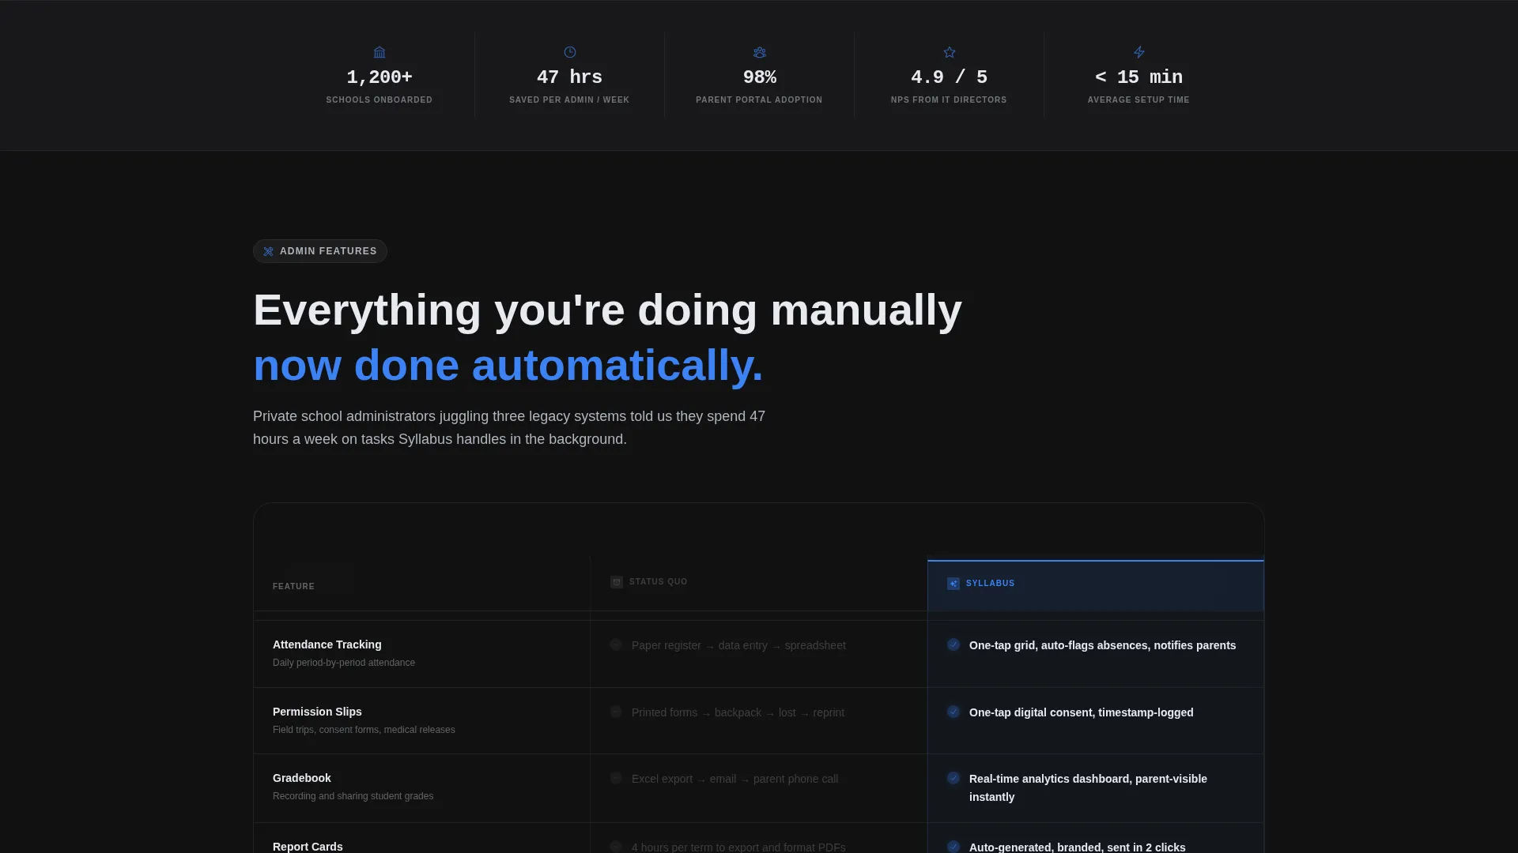1518x853 pixels.
Task: Click Recording and sharing student grades subtitle
Action: pyautogui.click(x=353, y=796)
